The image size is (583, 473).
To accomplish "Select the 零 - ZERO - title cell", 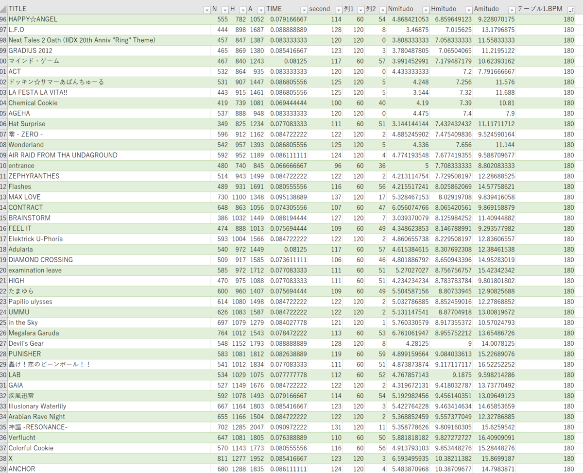I will point(109,134).
